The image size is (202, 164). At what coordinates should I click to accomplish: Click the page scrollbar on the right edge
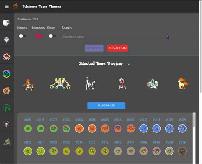tap(200, 47)
